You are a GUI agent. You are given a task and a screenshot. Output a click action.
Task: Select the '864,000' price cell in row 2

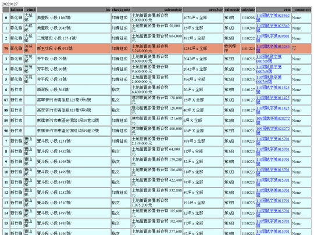pyautogui.click(x=157, y=38)
